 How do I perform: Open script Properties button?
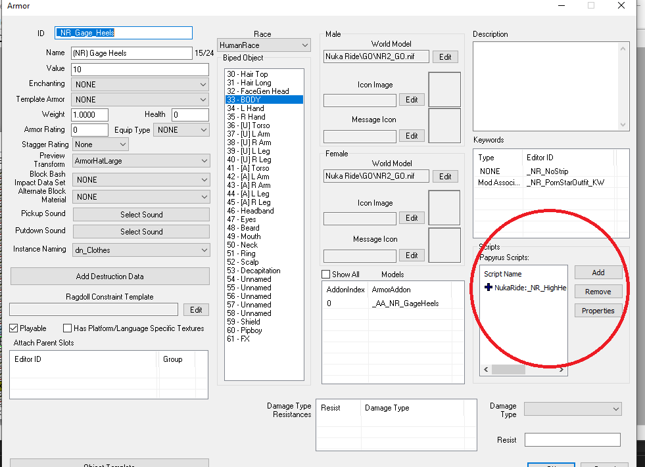coord(598,311)
